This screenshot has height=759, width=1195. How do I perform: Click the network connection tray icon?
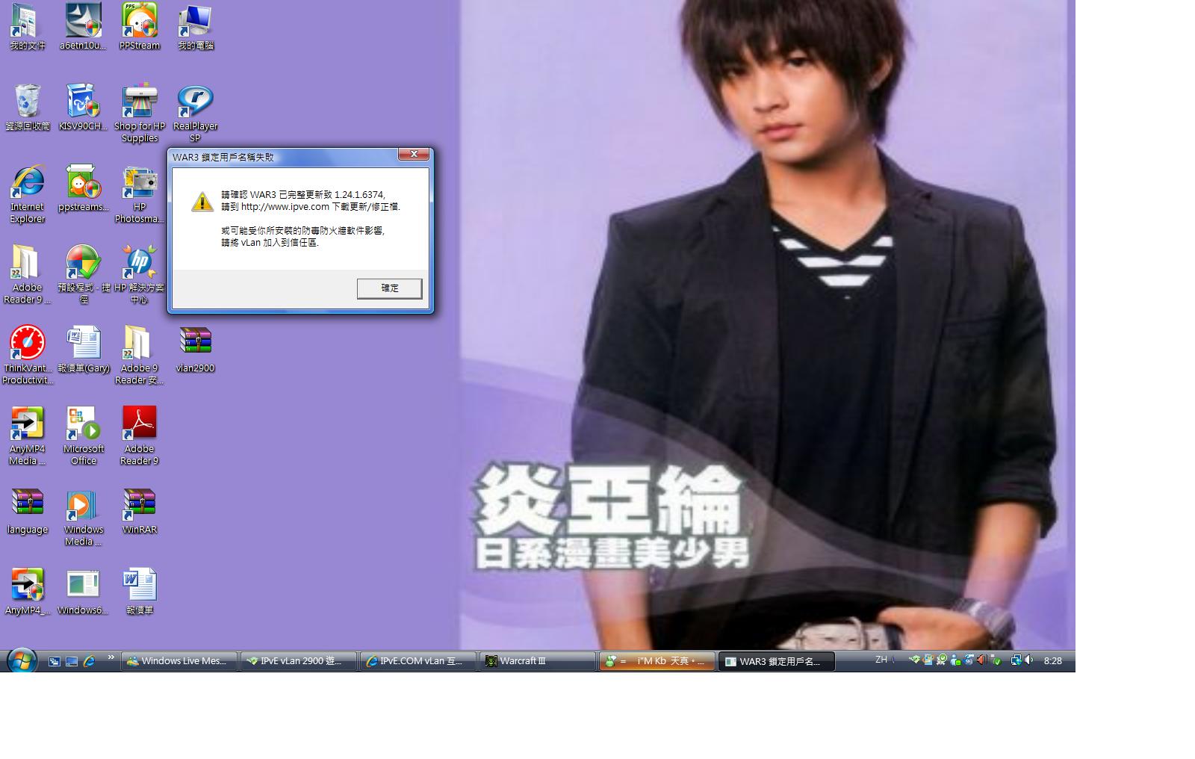(1016, 660)
